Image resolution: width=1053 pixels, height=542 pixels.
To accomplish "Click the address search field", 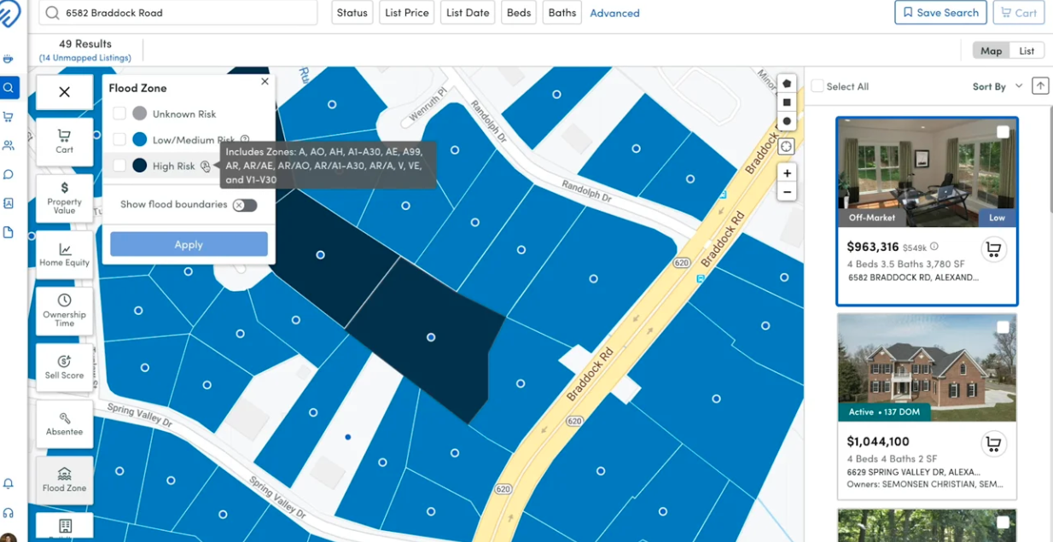I will [x=178, y=13].
